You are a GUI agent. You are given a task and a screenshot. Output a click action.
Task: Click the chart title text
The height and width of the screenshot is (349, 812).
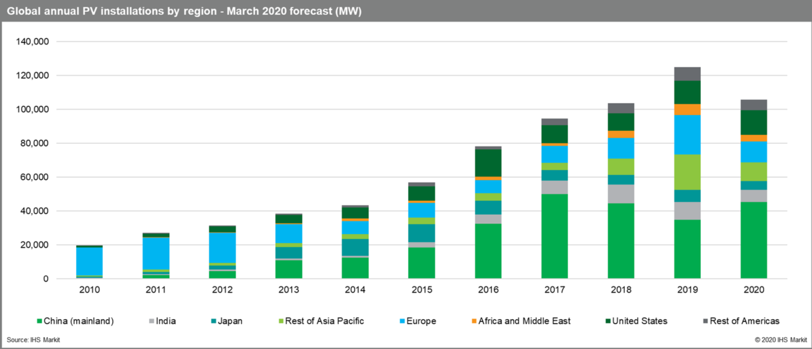coord(186,11)
